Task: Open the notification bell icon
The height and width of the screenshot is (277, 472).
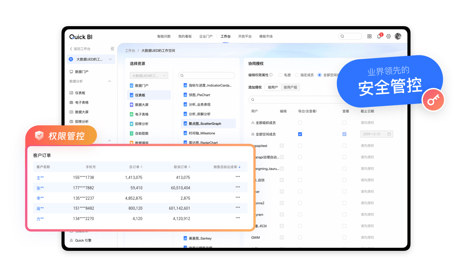Action: pyautogui.click(x=379, y=36)
